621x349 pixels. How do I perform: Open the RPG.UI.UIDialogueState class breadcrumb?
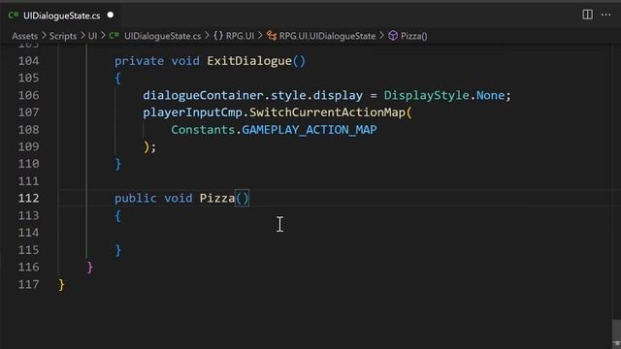pyautogui.click(x=327, y=36)
